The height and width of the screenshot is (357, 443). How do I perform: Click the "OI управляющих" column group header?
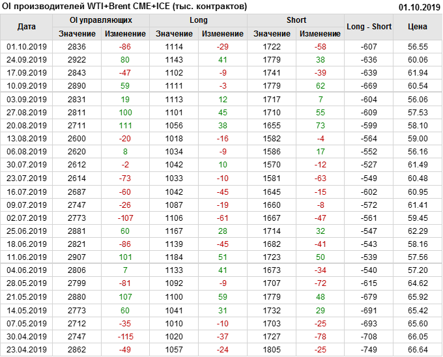pos(101,20)
